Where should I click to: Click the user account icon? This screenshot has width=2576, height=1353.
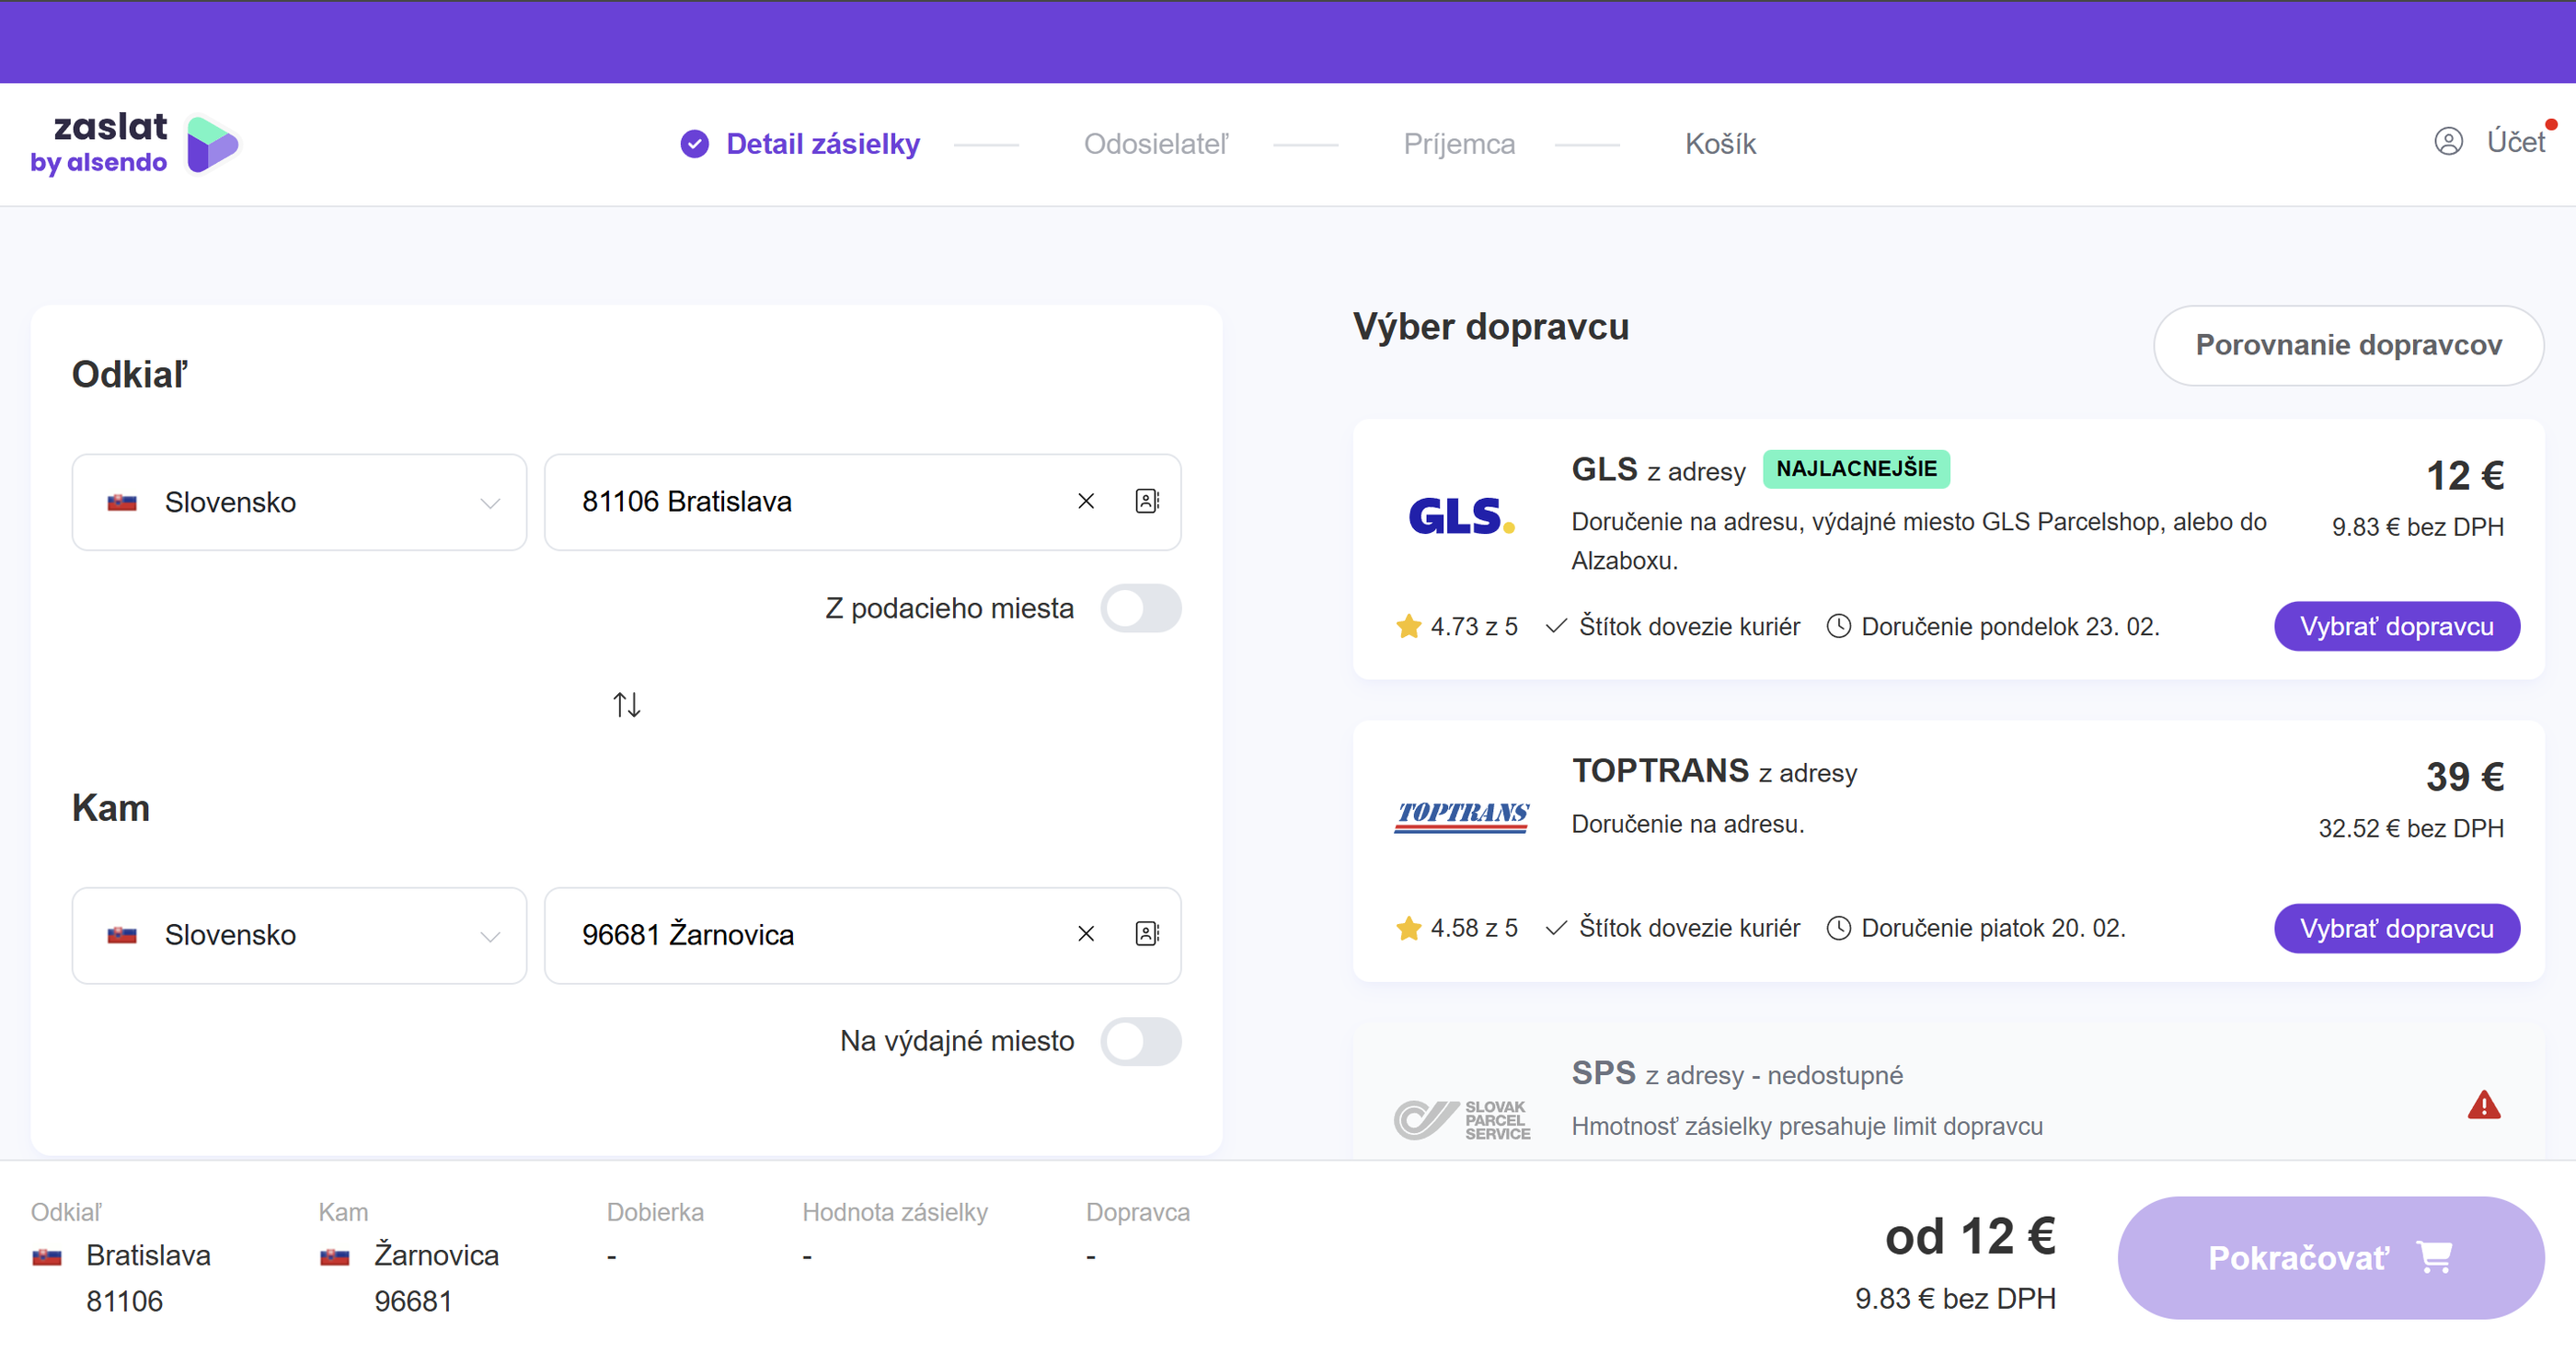pos(2448,142)
